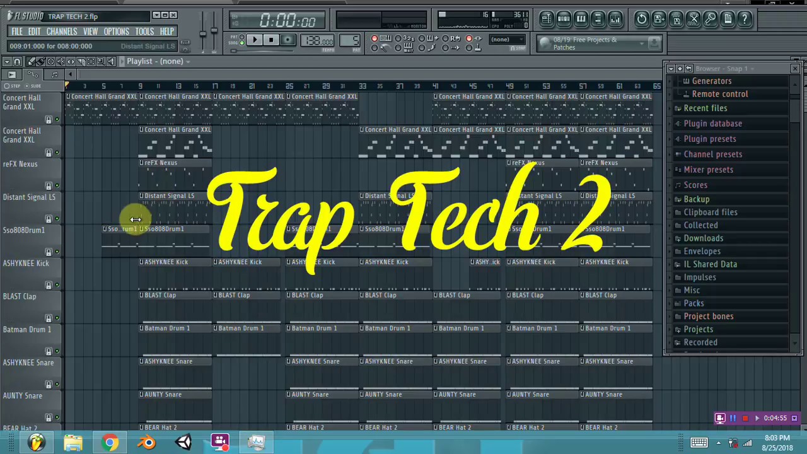Viewport: 807px width, 454px height.
Task: Click the Record transport button
Action: 287,40
